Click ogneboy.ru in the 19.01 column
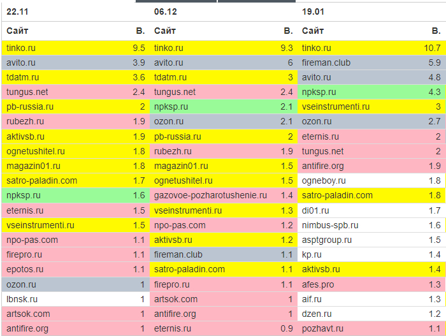The width and height of the screenshot is (446, 336). click(x=324, y=180)
